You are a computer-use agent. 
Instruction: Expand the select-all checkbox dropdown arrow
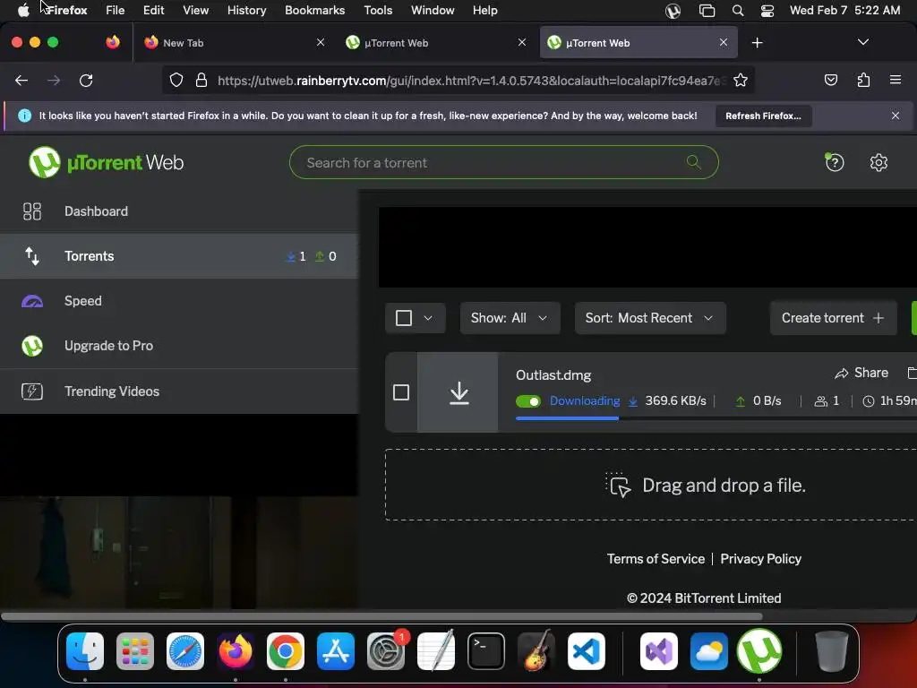(428, 318)
